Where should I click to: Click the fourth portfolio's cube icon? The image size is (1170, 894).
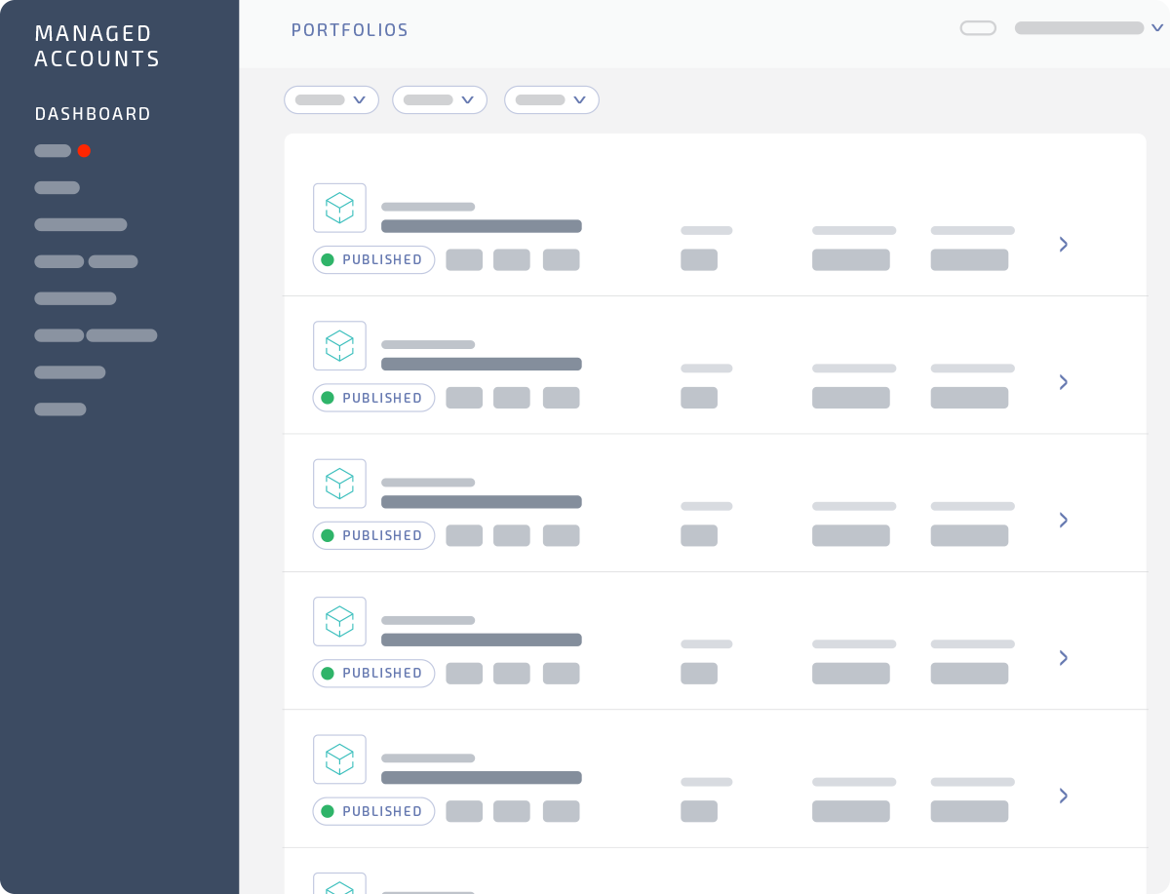339,621
